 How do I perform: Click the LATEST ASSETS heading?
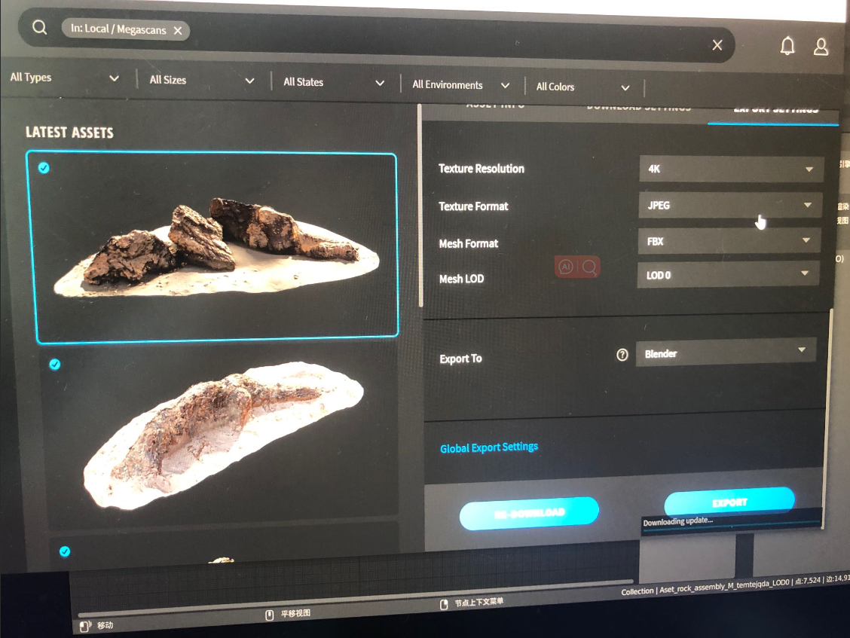pos(69,133)
